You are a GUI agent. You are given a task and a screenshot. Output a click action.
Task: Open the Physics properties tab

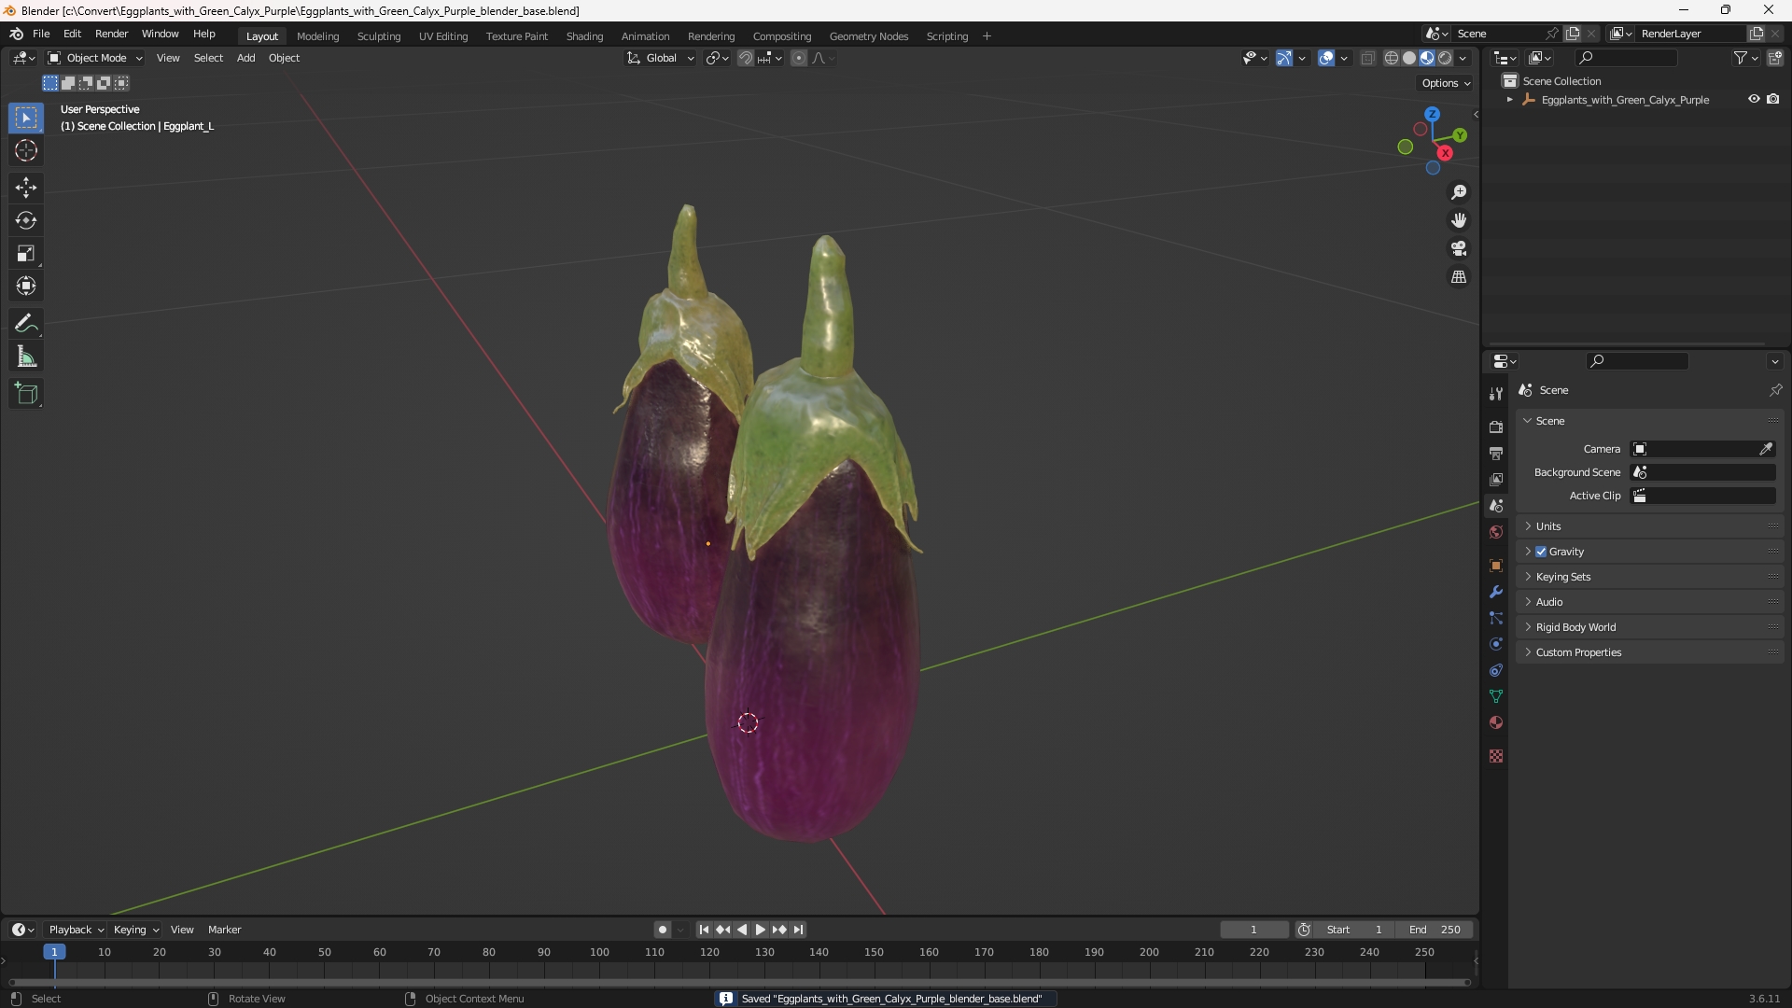pos(1496,644)
